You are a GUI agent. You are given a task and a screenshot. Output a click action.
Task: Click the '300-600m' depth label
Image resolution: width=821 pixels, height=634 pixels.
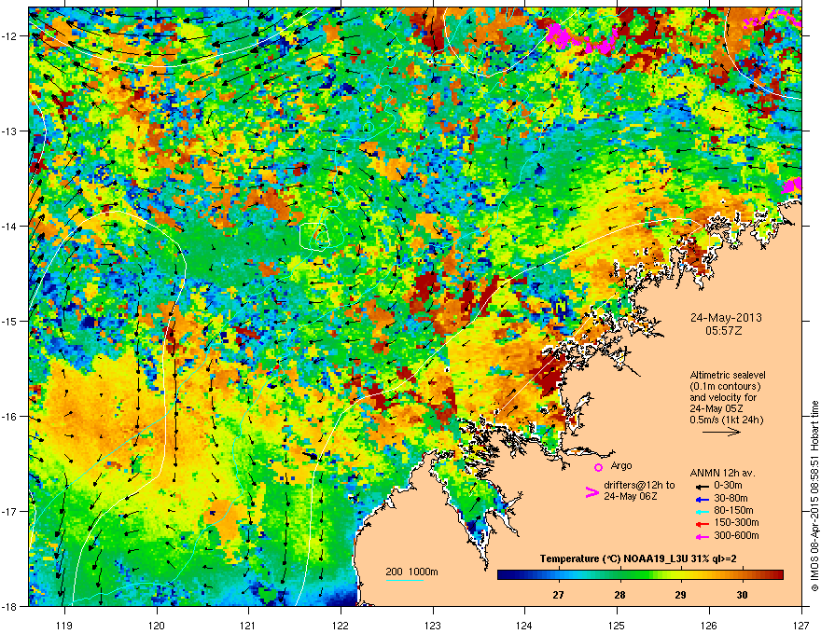(736, 535)
